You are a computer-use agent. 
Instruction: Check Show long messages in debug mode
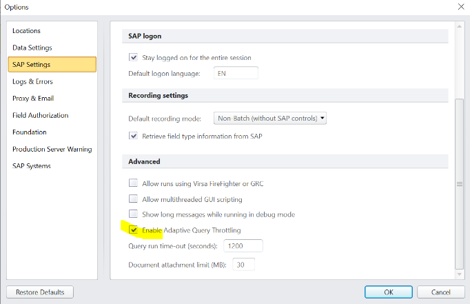134,214
